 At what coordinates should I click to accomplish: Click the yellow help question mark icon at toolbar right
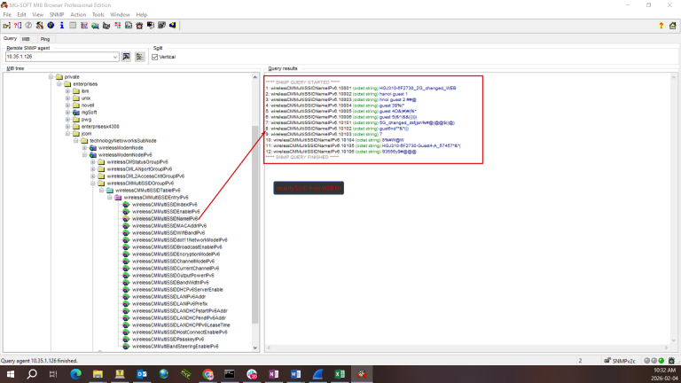661,26
